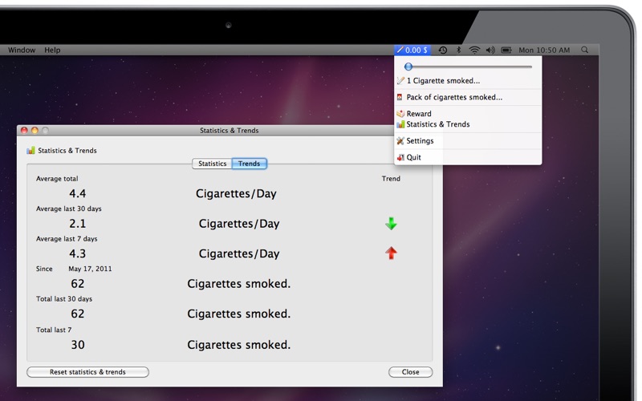Click Reset statistics & trends button
The height and width of the screenshot is (401, 642).
click(x=87, y=372)
